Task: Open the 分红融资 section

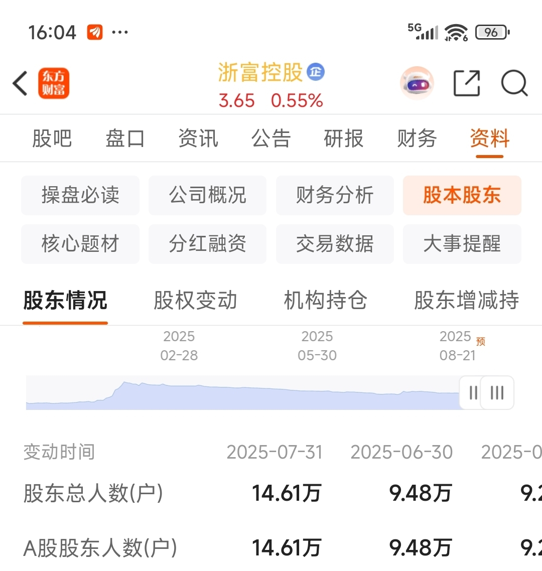Action: pos(208,244)
